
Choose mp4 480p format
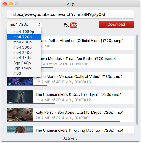24,42
